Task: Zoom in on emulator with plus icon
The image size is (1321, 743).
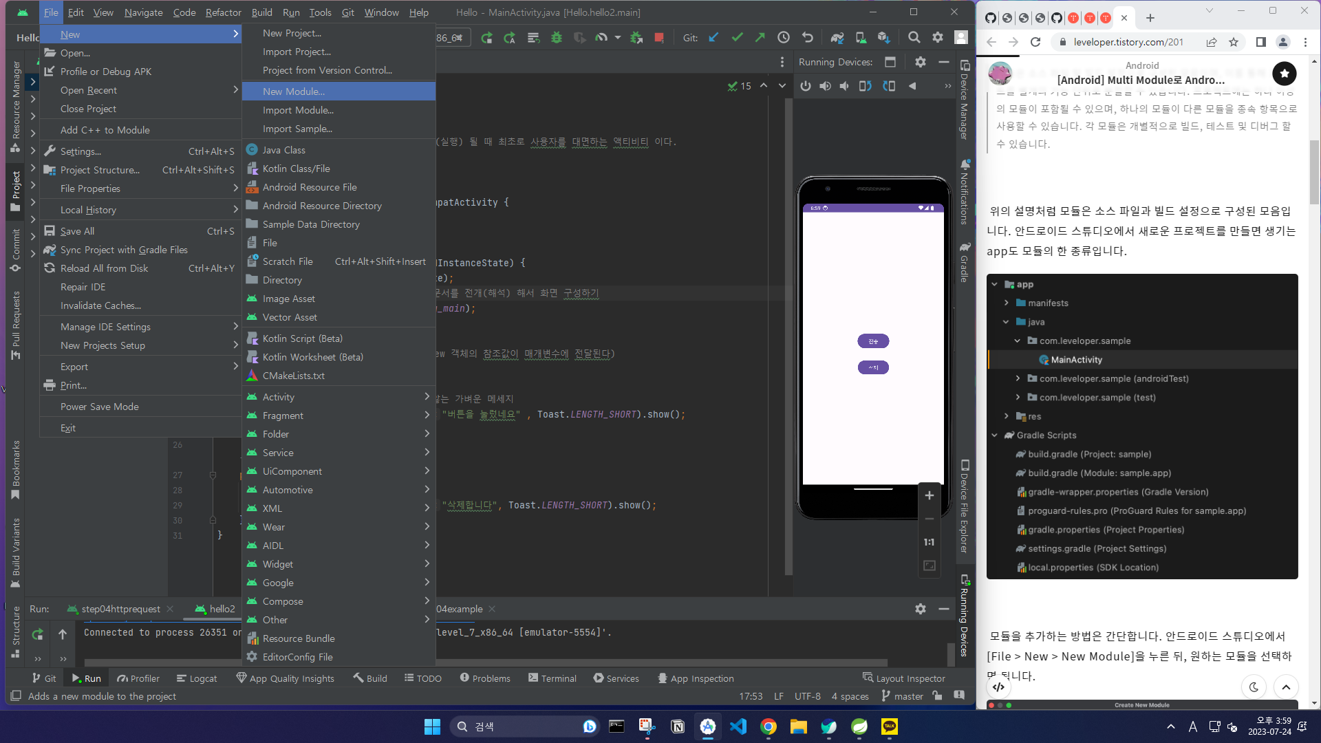Action: click(x=929, y=495)
